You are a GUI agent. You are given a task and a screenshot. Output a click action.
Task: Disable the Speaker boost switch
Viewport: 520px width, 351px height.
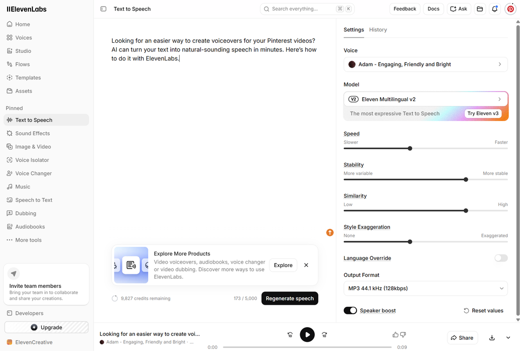pos(350,310)
